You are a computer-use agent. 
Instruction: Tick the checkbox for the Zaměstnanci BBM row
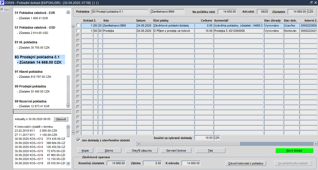pos(78,25)
